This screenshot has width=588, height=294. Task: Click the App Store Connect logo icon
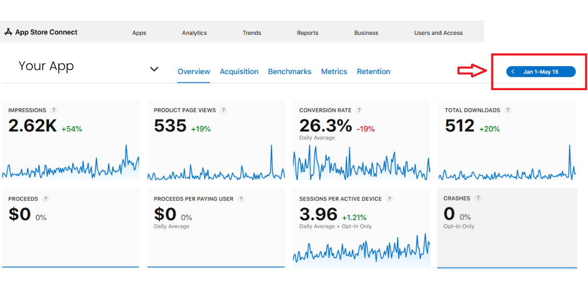8,32
